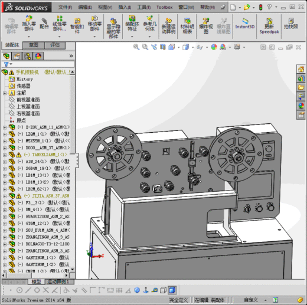307x305 pixels.
Task: Switch to the 运动算例1 motion study tab
Action: (x=58, y=281)
